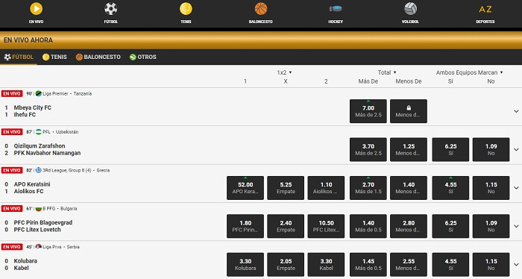522x279 pixels.
Task: Select 1.40 Más de 0.5 in Pirin match
Action: pyautogui.click(x=368, y=226)
